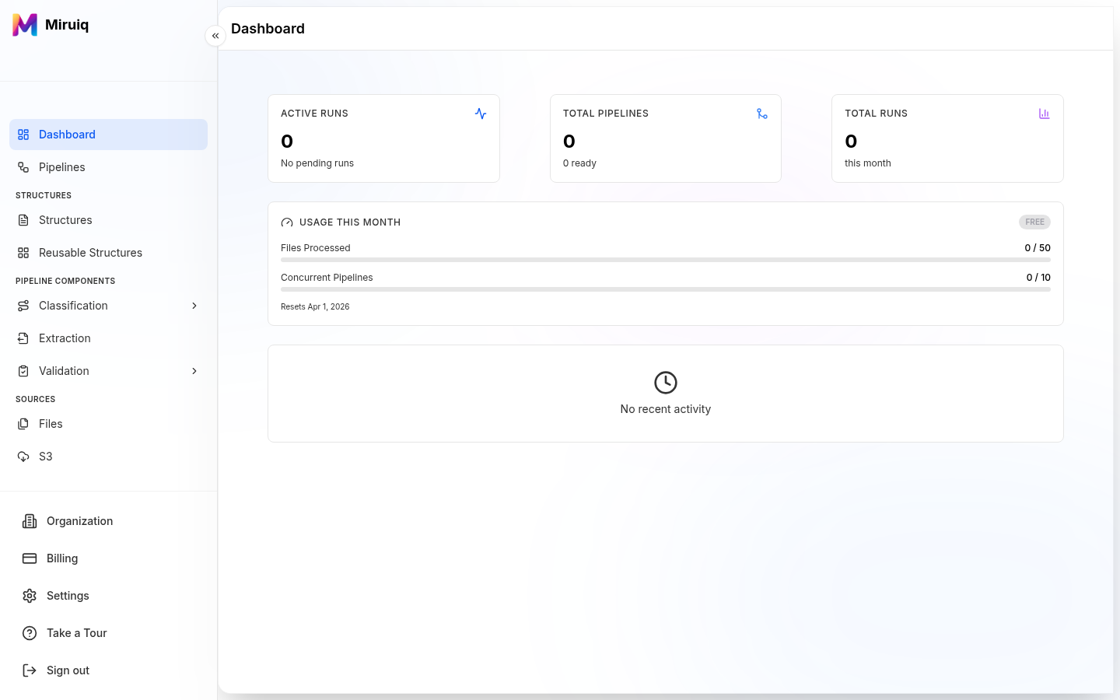Viewport: 1120px width, 700px height.
Task: Open the Extraction page label
Action: (x=65, y=338)
